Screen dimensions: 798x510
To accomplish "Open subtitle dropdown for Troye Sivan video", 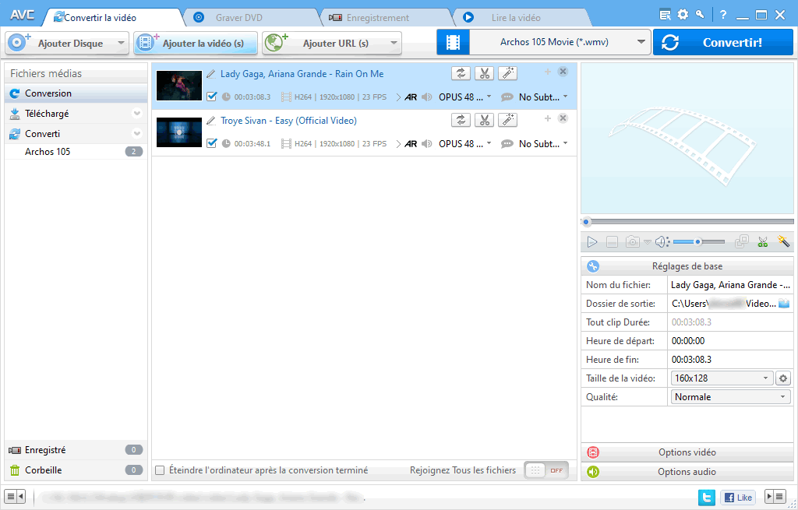I will 566,143.
